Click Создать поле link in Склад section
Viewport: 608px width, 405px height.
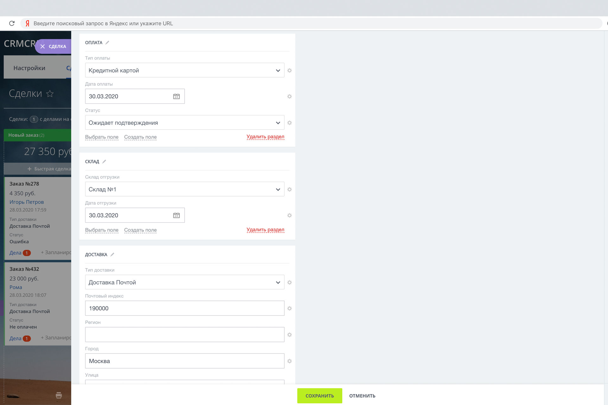(x=140, y=230)
